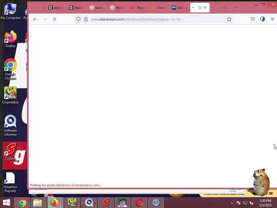Show hidden system tray icons
Viewport: 277px width, 208px height.
[x=232, y=203]
